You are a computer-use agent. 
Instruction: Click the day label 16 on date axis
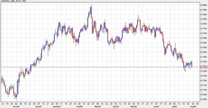[x=25, y=104]
